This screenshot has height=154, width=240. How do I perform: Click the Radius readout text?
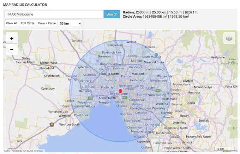[160, 12]
